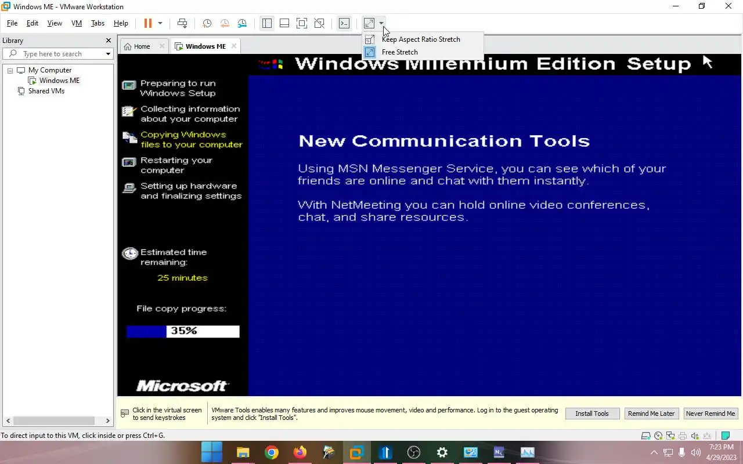Click the network adapter status icon
Image resolution: width=743 pixels, height=464 pixels.
point(670,436)
